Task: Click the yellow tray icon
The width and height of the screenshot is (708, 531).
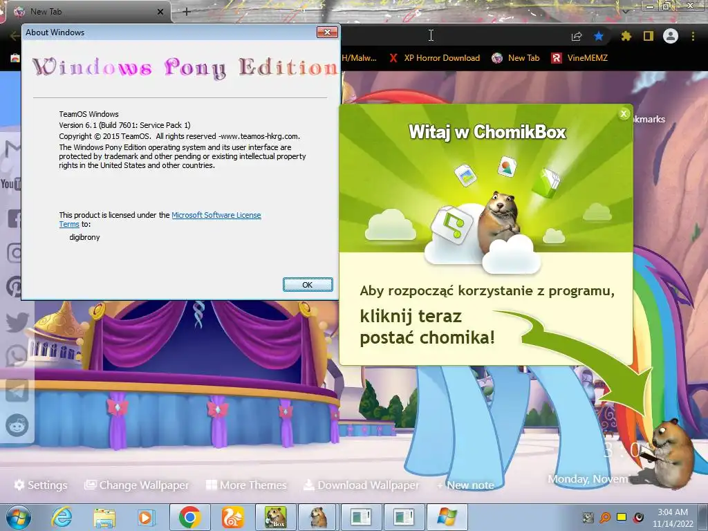Action: (x=622, y=517)
